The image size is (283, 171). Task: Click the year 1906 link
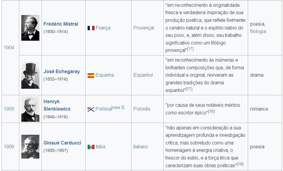tap(9, 147)
